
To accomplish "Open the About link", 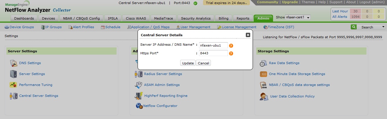I will click(351, 2).
